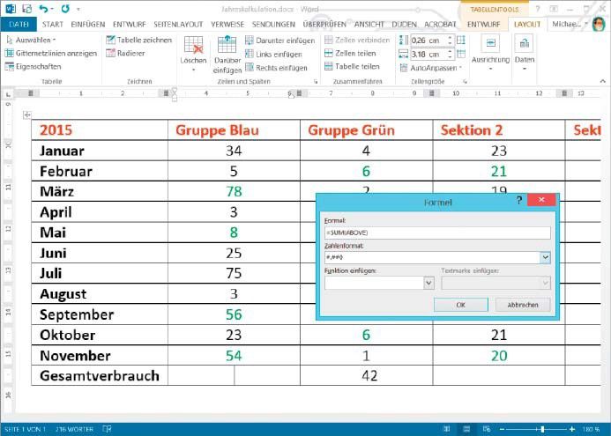Click the row height field 0,26 cm
Viewport: 611px width, 436px height.
[428, 41]
